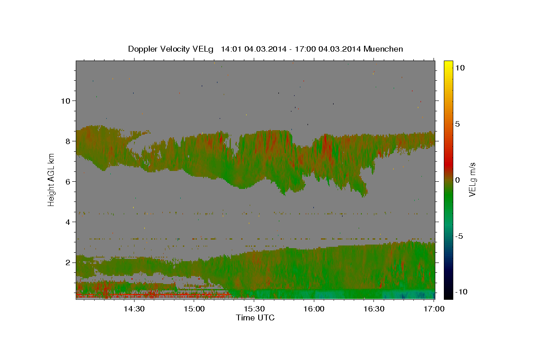The height and width of the screenshot is (359, 538).
Task: Click the colorbar value 0
Action: [458, 179]
